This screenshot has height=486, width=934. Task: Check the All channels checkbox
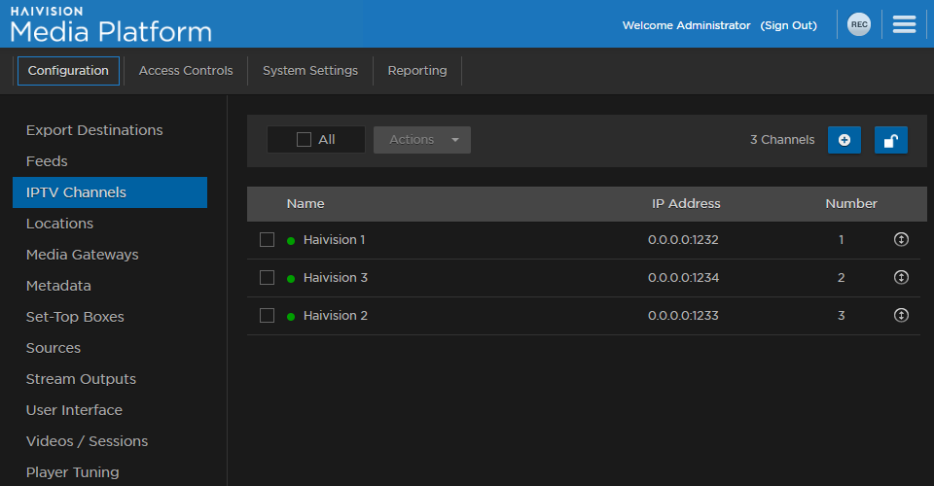tap(304, 140)
